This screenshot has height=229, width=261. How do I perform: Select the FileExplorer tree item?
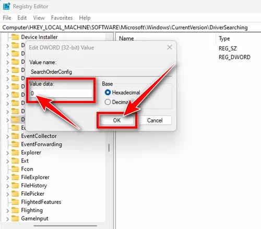[x=35, y=177]
